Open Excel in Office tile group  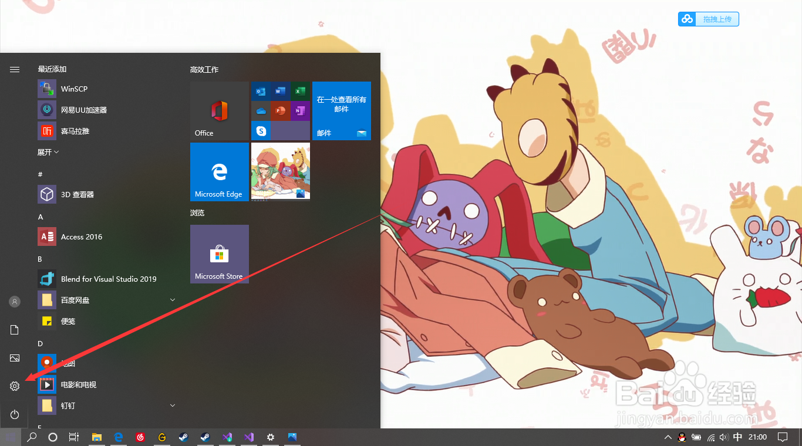(300, 91)
